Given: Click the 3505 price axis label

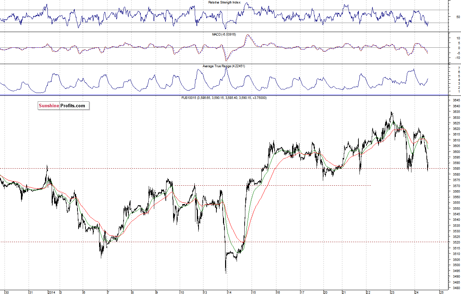Looking at the screenshot, I should pos(456,260).
